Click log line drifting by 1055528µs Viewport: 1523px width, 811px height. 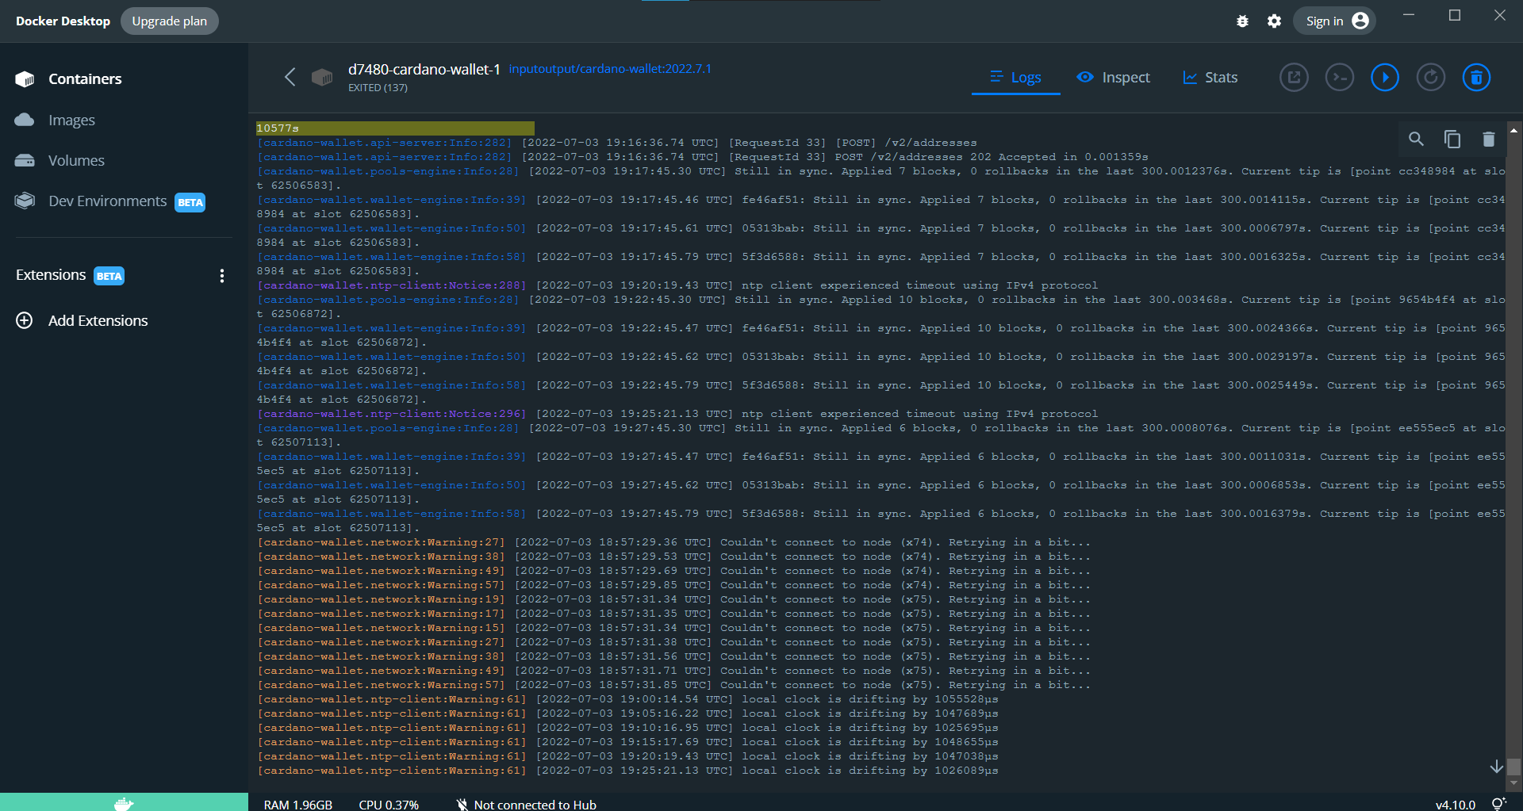tap(627, 699)
